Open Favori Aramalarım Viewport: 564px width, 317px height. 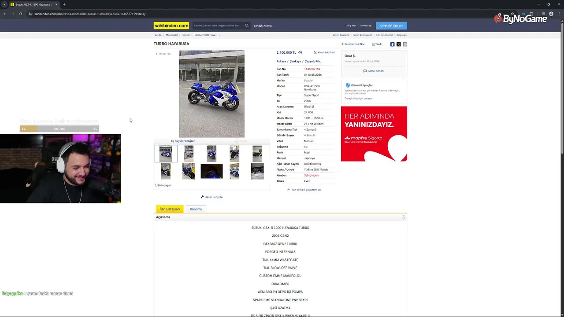[362, 35]
